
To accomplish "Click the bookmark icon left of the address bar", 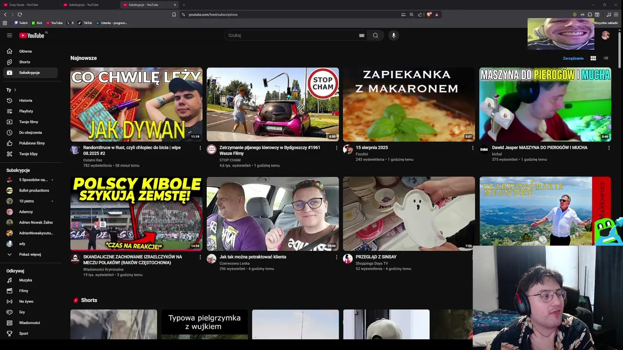I will [x=174, y=15].
